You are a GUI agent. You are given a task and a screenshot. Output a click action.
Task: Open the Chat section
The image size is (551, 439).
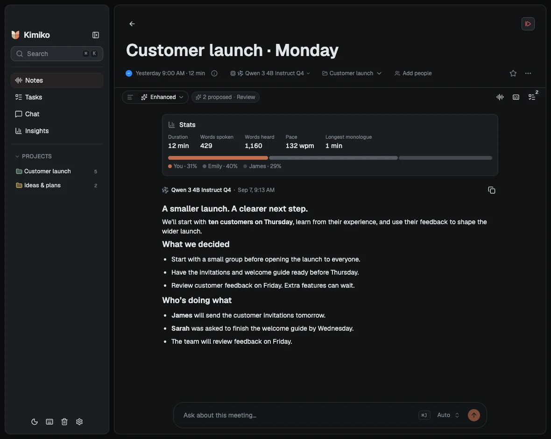tap(57, 114)
